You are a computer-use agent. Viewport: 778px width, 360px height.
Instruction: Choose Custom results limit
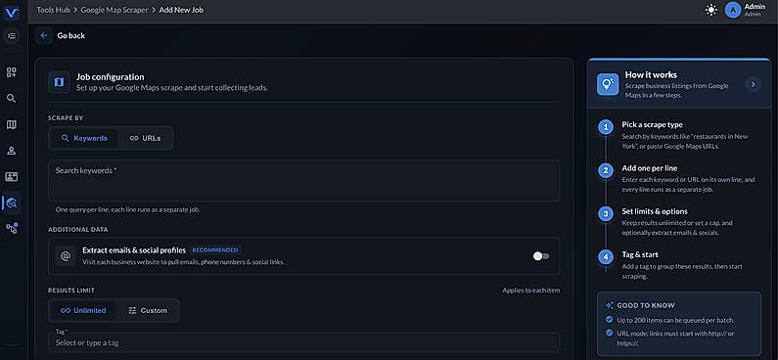coord(148,310)
